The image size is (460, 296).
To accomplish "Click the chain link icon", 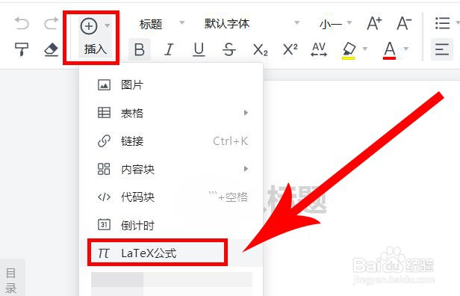I will tap(104, 141).
